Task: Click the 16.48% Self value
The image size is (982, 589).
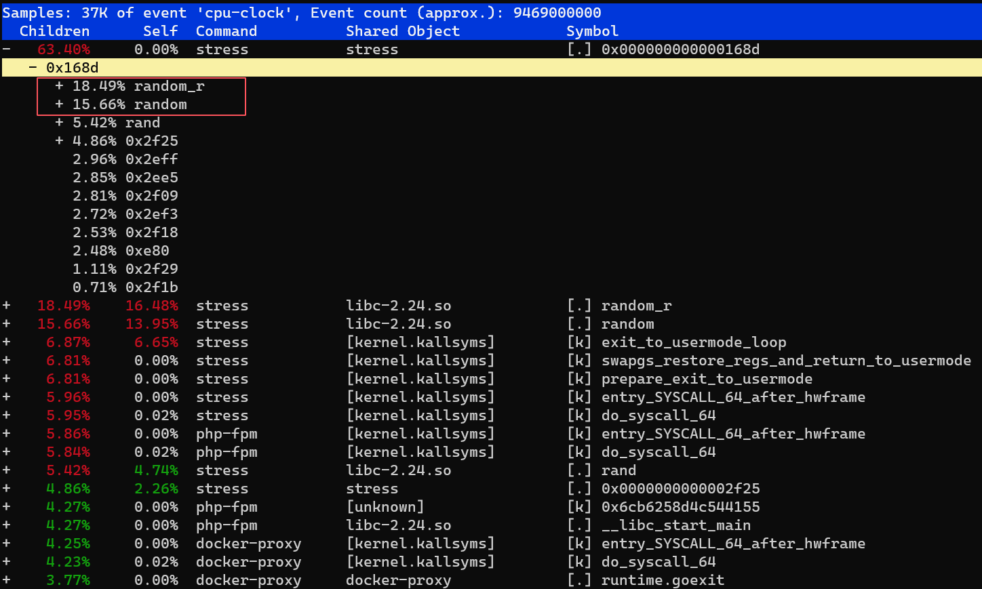Action: 152,306
